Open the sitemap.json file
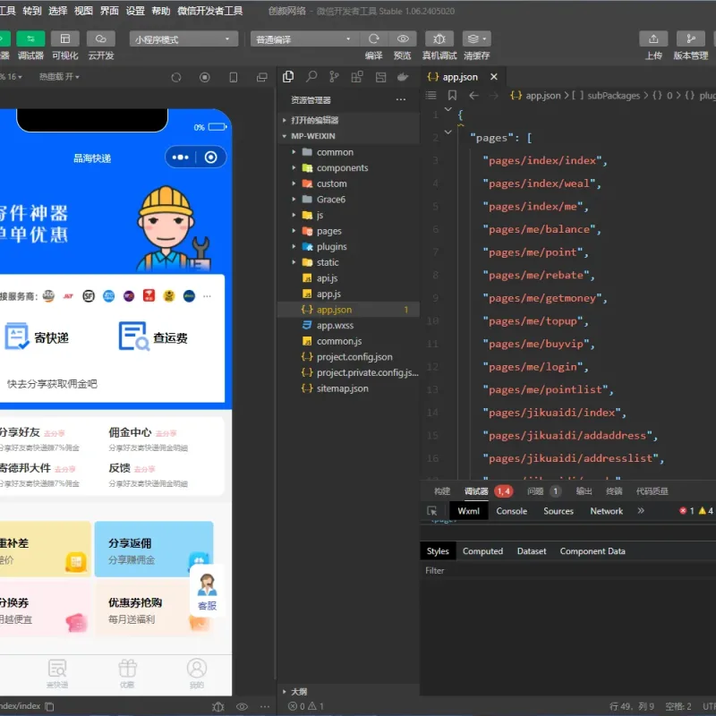This screenshot has height=716, width=716. pyautogui.click(x=348, y=388)
